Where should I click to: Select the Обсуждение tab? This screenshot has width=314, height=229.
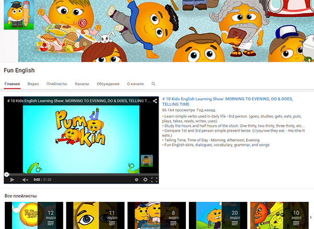(x=108, y=84)
